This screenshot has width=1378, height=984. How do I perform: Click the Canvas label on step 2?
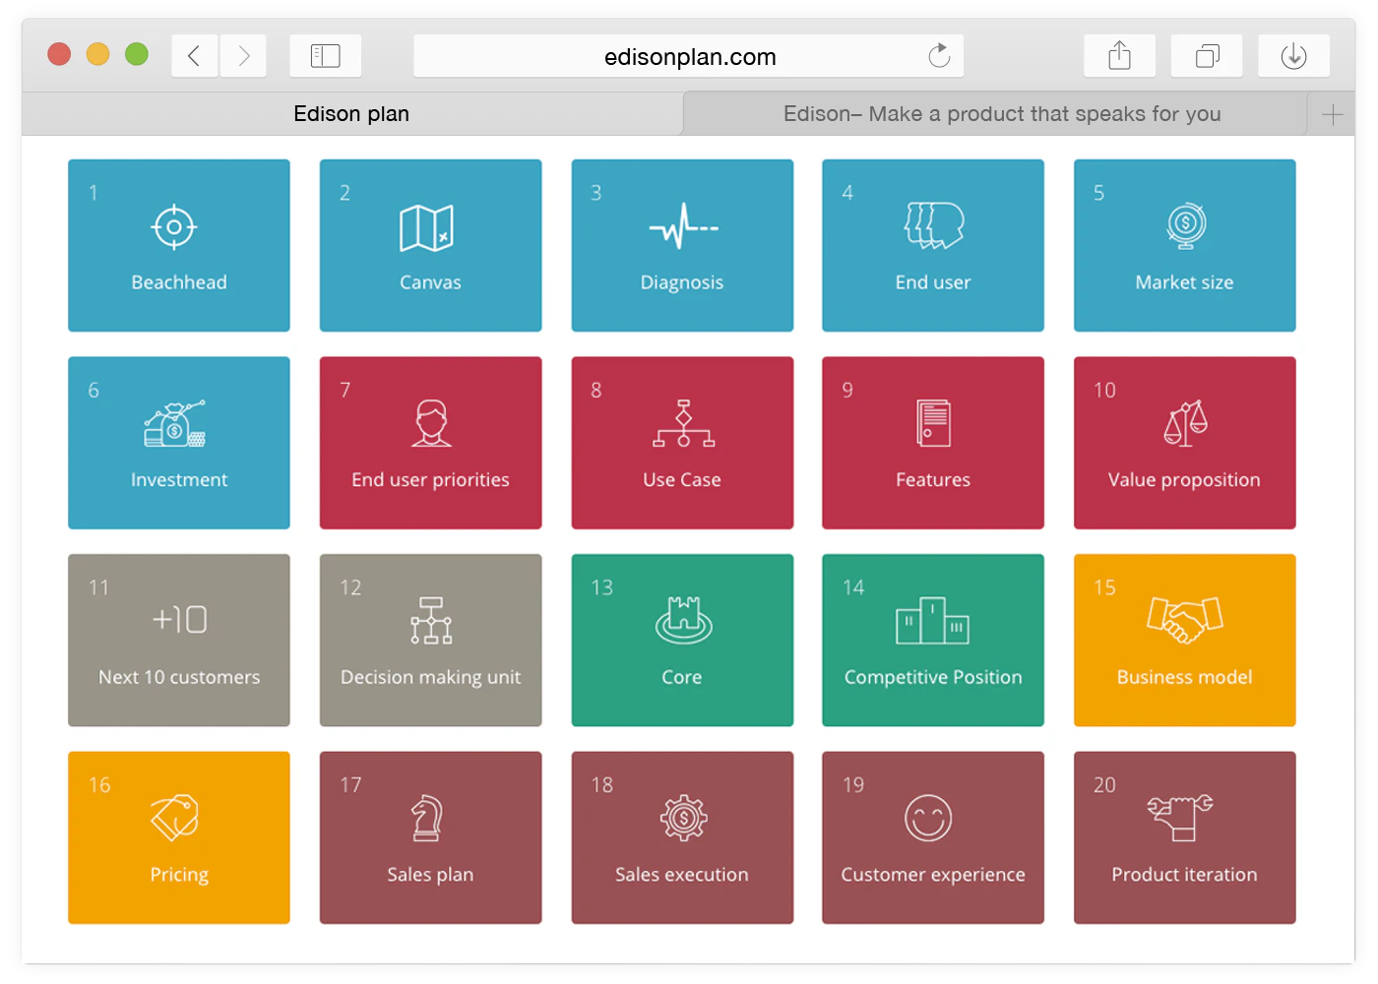click(x=430, y=282)
